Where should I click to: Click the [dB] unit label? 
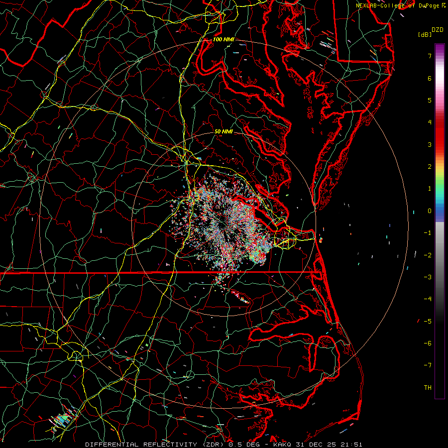[x=425, y=34]
